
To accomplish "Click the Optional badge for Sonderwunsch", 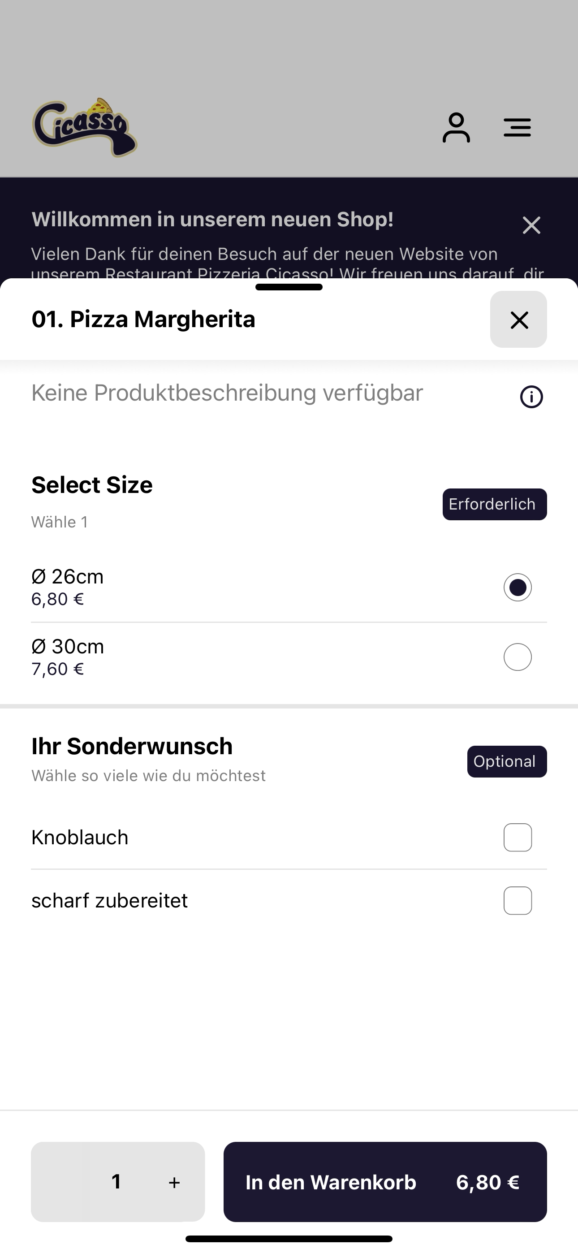I will 507,762.
